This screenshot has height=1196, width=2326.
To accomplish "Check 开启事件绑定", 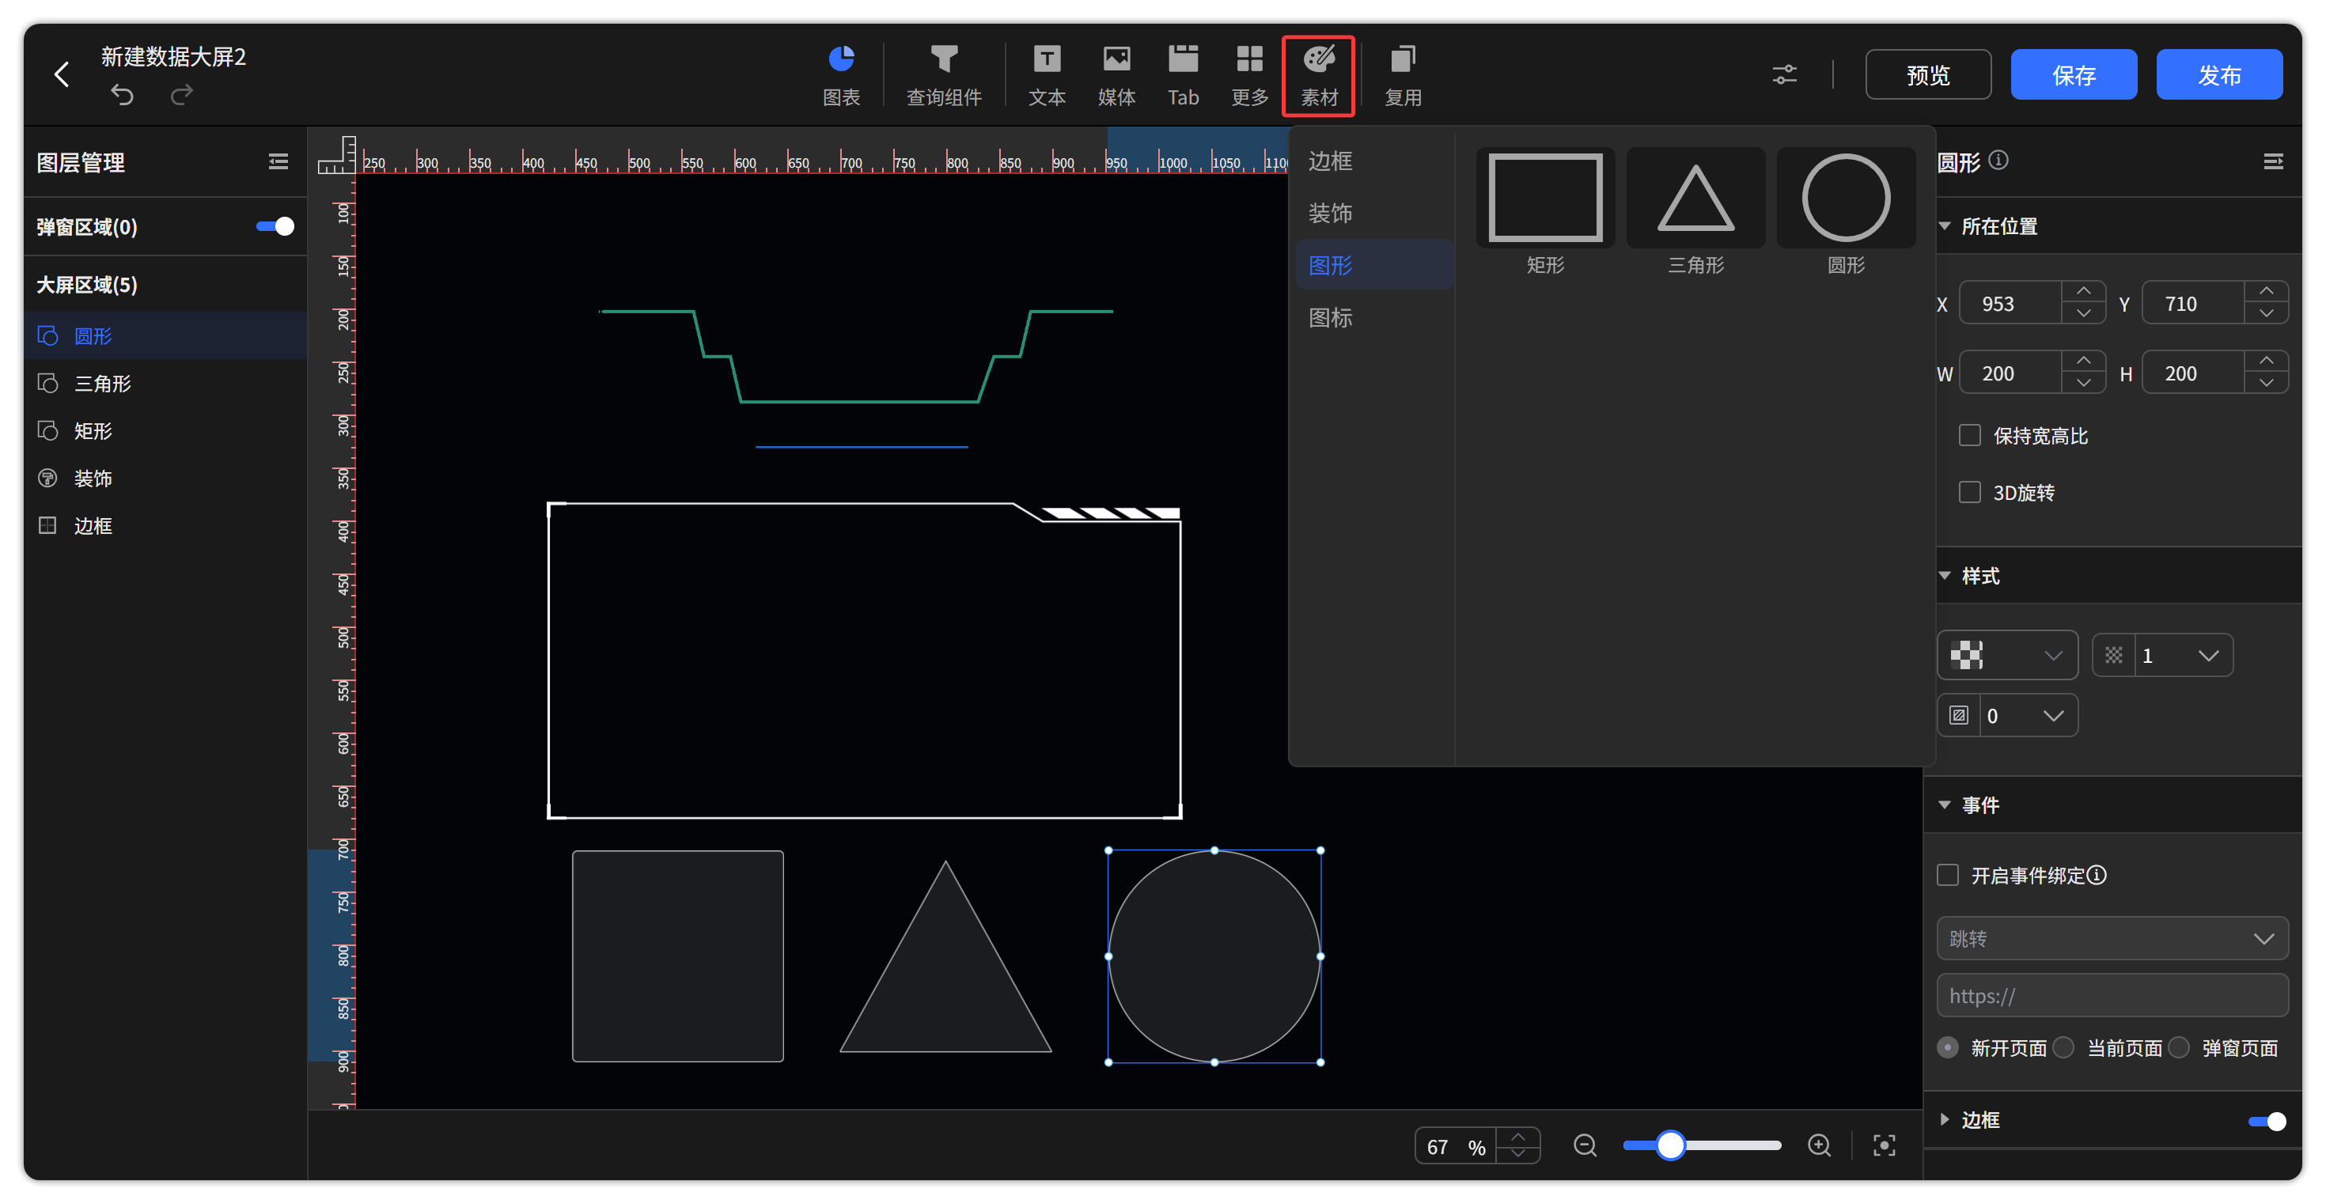I will pos(1948,875).
